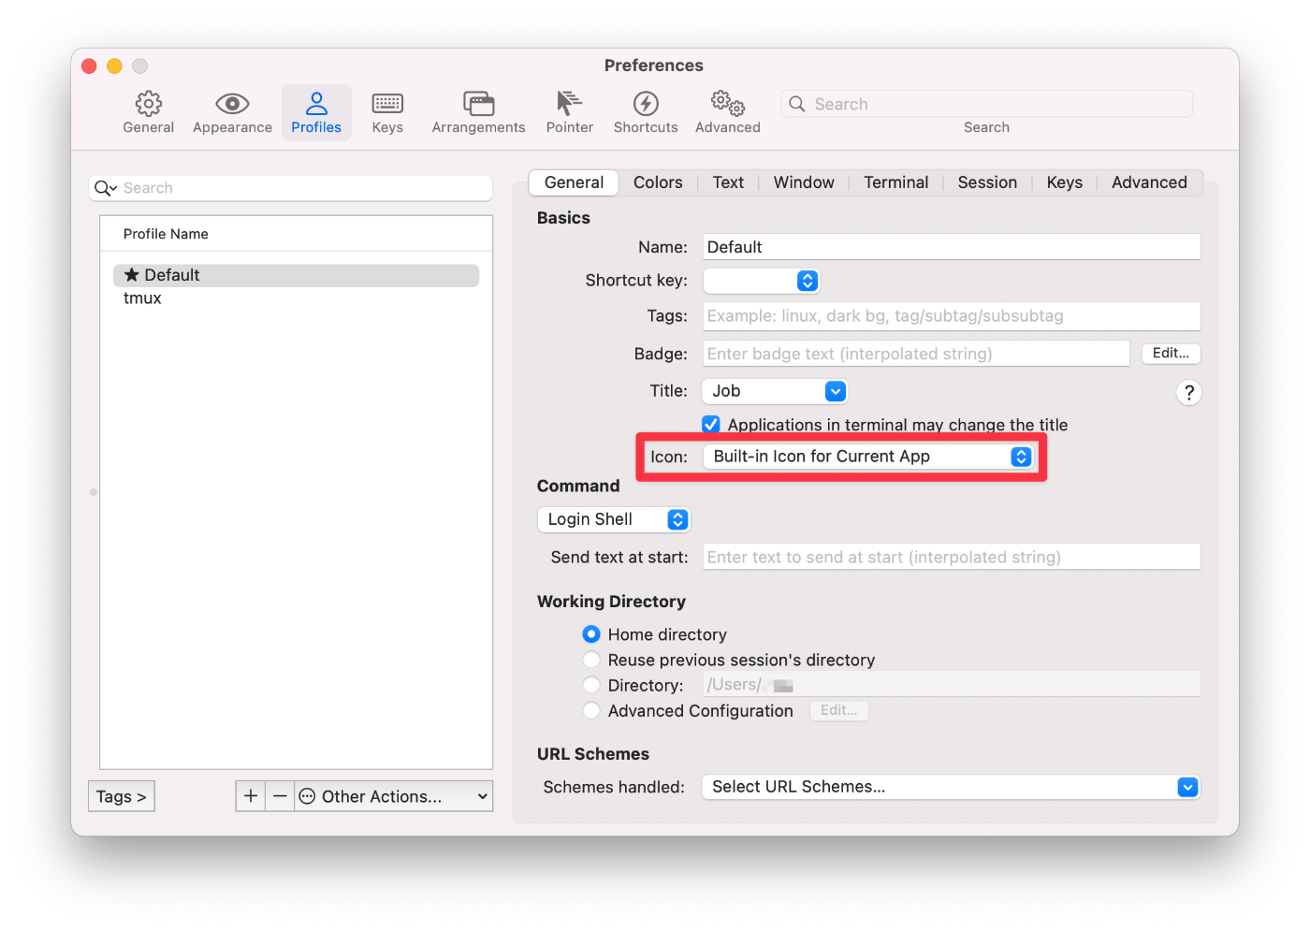Open Keys preferences keyboard icon

point(387,103)
